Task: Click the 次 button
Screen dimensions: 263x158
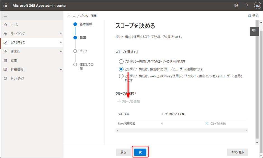Action: point(140,152)
